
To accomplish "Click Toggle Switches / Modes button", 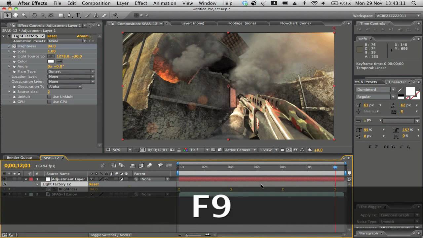I will click(110, 235).
